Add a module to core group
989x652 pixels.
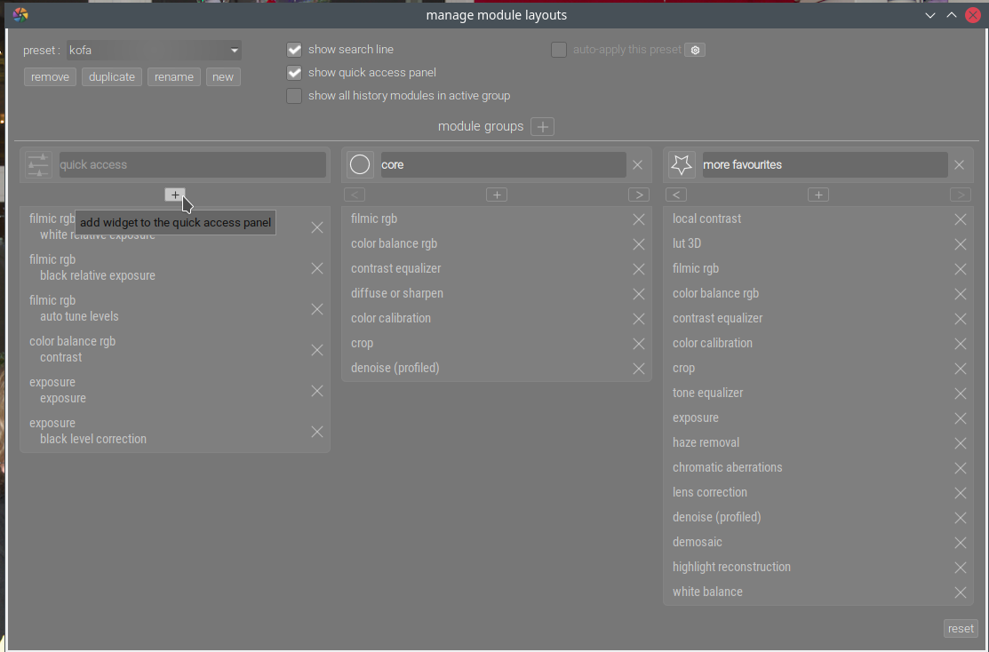(497, 195)
